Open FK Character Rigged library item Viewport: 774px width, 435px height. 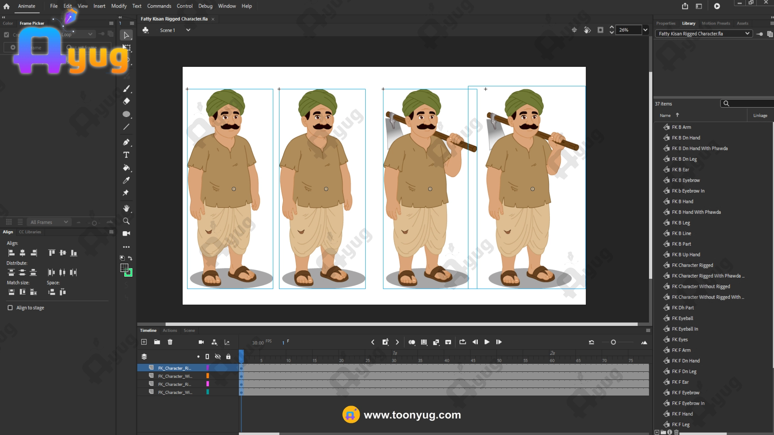pos(692,265)
